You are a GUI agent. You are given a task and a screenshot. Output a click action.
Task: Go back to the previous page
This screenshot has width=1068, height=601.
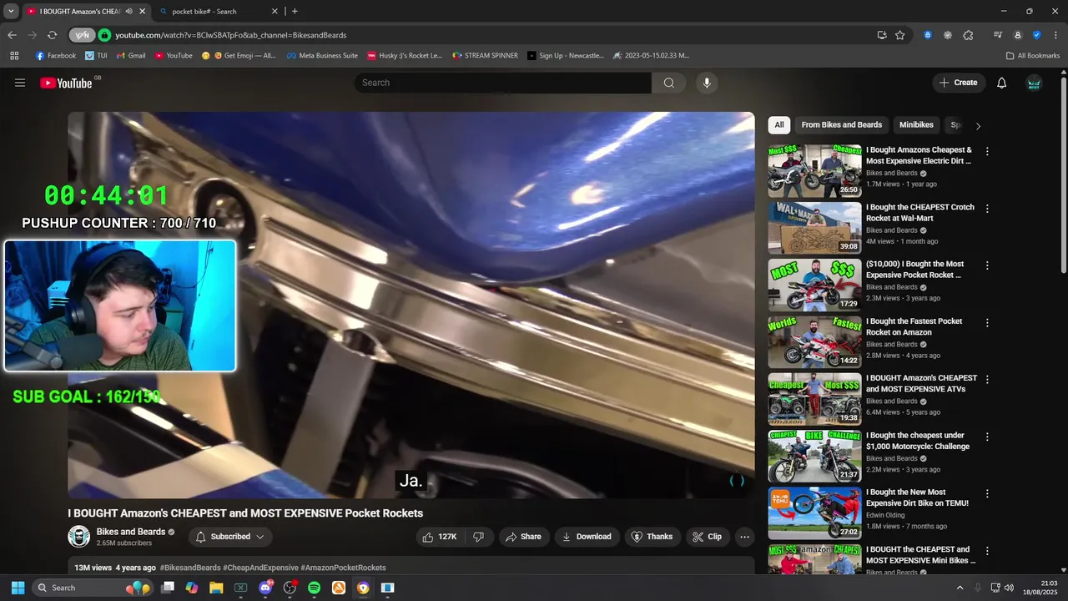(12, 35)
